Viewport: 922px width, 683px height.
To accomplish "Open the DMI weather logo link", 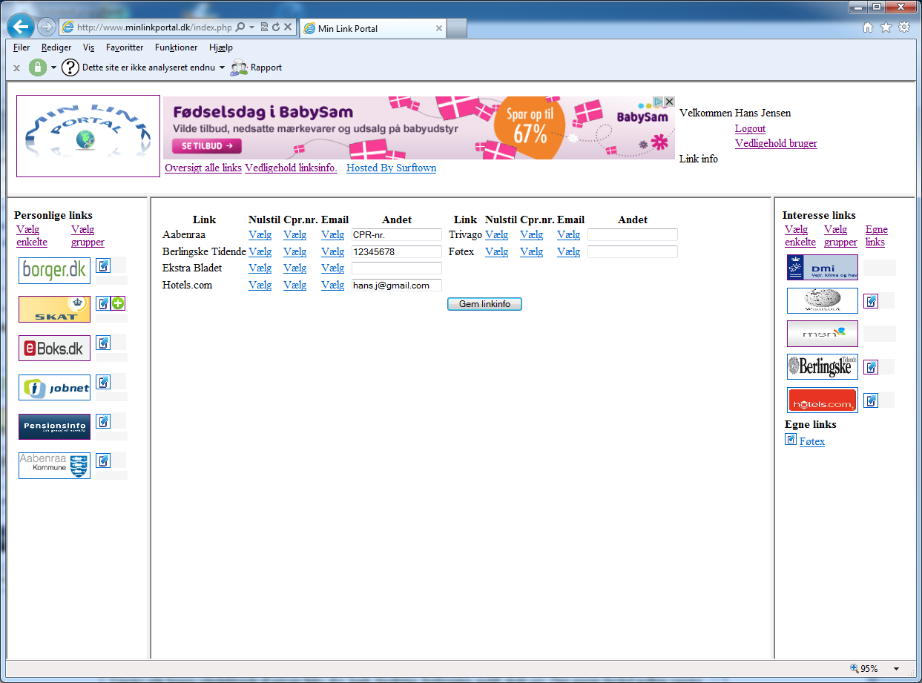I will pos(822,267).
